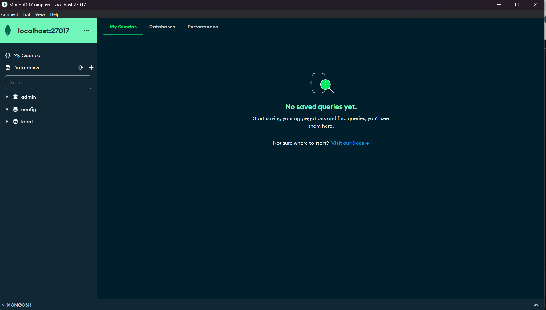Open the Connect menu
This screenshot has height=310, width=546.
(9, 14)
